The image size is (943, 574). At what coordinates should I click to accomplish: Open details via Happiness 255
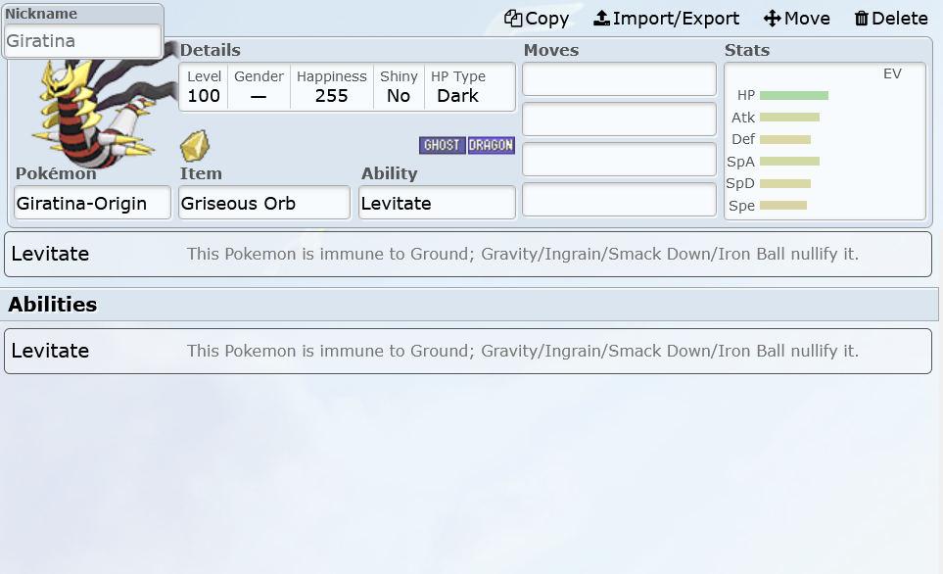pyautogui.click(x=331, y=87)
